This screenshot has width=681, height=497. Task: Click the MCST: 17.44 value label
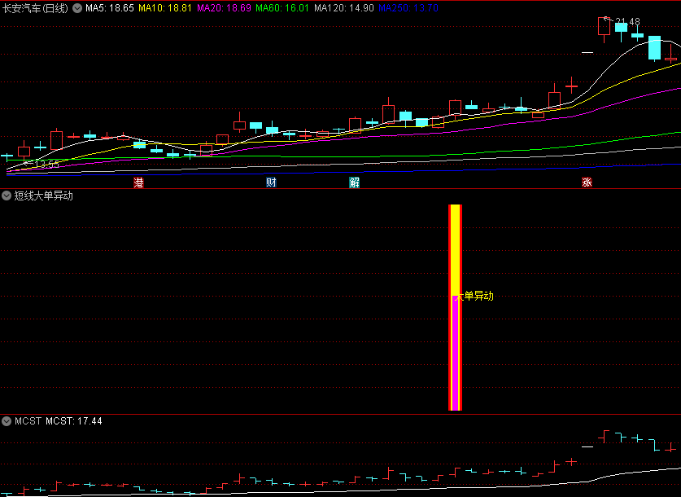[x=74, y=421]
